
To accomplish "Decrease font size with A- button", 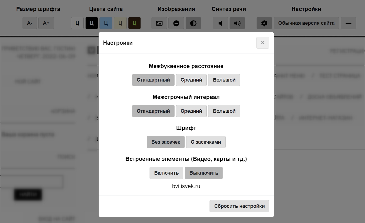I will 30,23.
